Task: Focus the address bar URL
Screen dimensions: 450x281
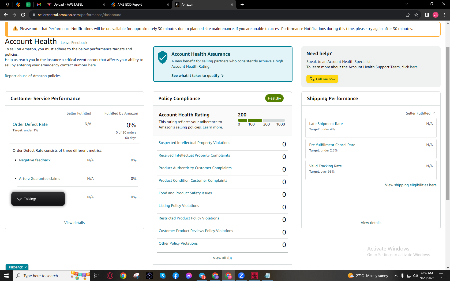Action: pyautogui.click(x=80, y=15)
